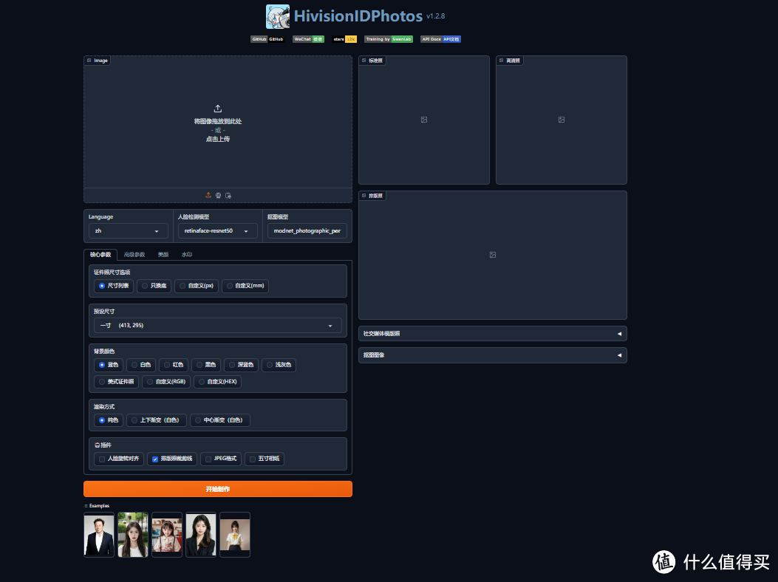Open the Training by SwanLab badge
Viewport: 778px width, 582px height.
pos(388,38)
